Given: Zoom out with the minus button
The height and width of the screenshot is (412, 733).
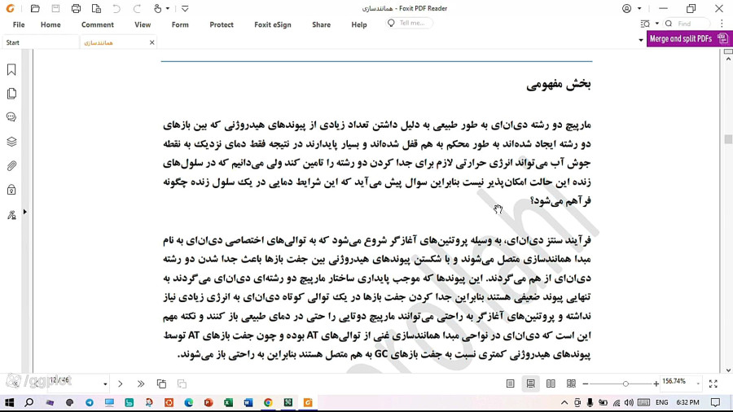Looking at the screenshot, I should point(586,384).
